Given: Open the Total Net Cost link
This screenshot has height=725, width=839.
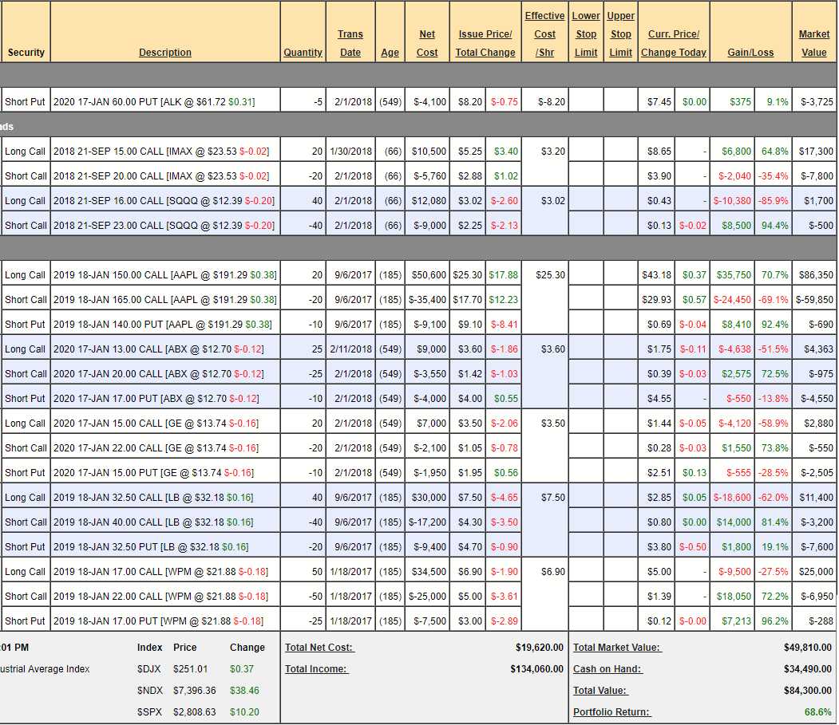Looking at the screenshot, I should (x=319, y=648).
